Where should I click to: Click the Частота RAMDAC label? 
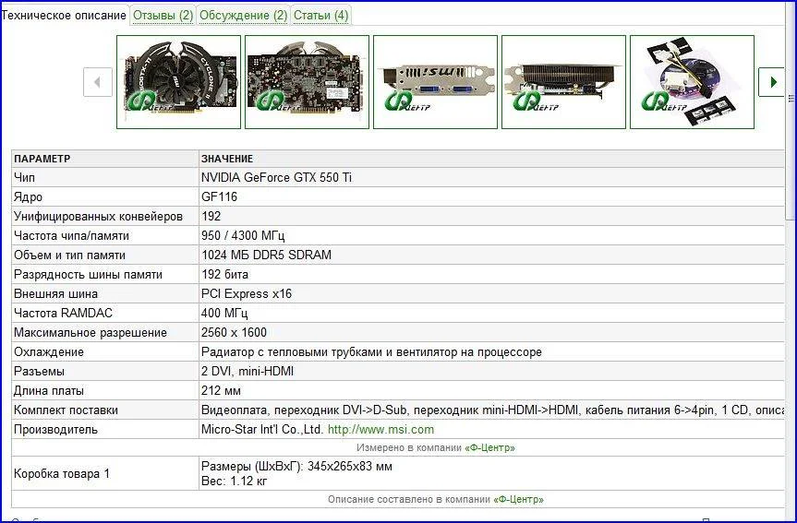point(63,314)
